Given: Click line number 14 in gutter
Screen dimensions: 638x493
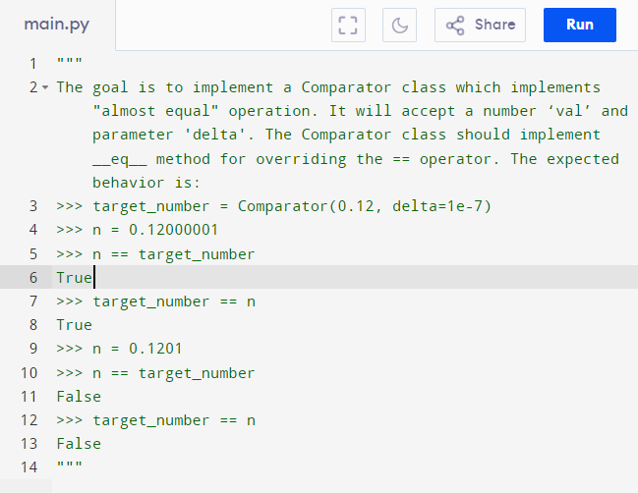Looking at the screenshot, I should pos(29,467).
